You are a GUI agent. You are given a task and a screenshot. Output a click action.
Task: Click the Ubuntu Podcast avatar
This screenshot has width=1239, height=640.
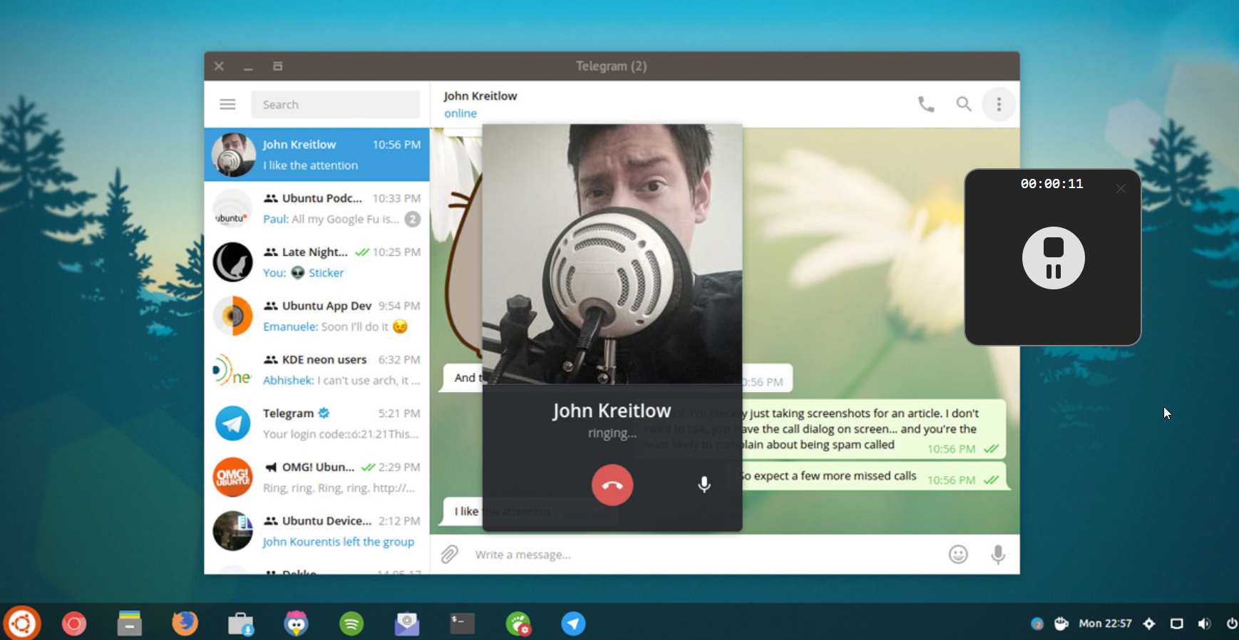pyautogui.click(x=233, y=209)
